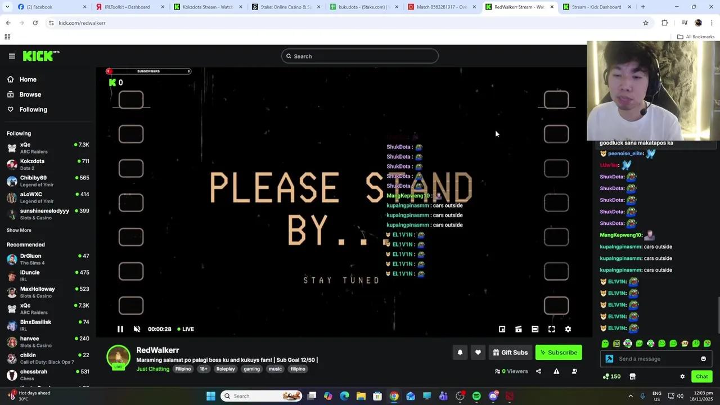Toggle the notification bell for RedWalkerr

pyautogui.click(x=460, y=352)
